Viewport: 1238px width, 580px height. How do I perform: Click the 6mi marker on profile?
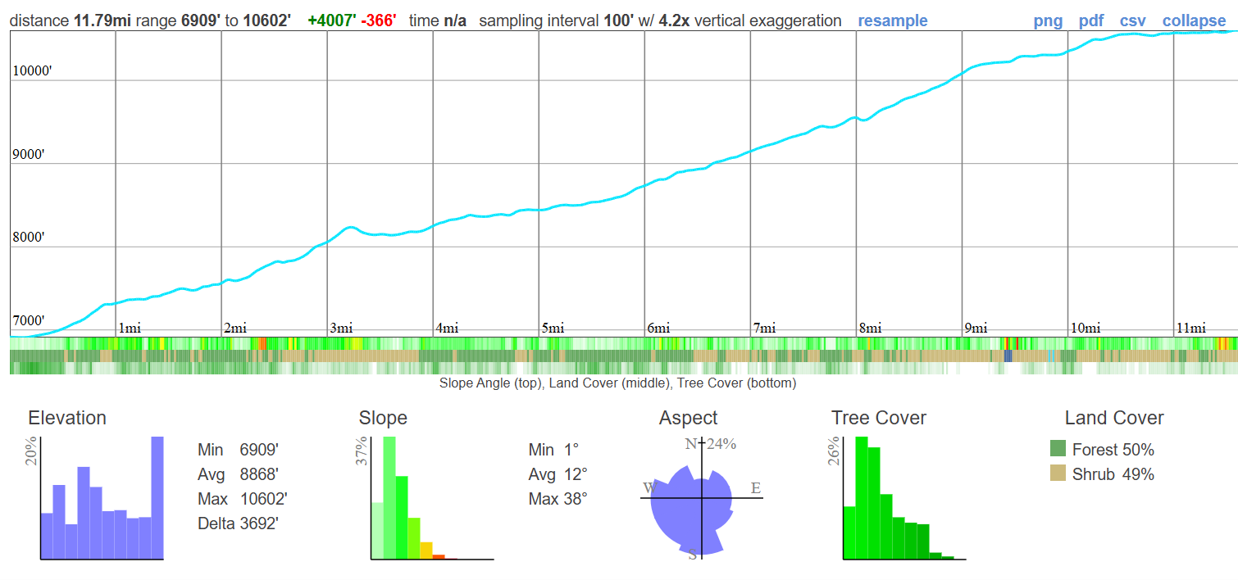[658, 329]
